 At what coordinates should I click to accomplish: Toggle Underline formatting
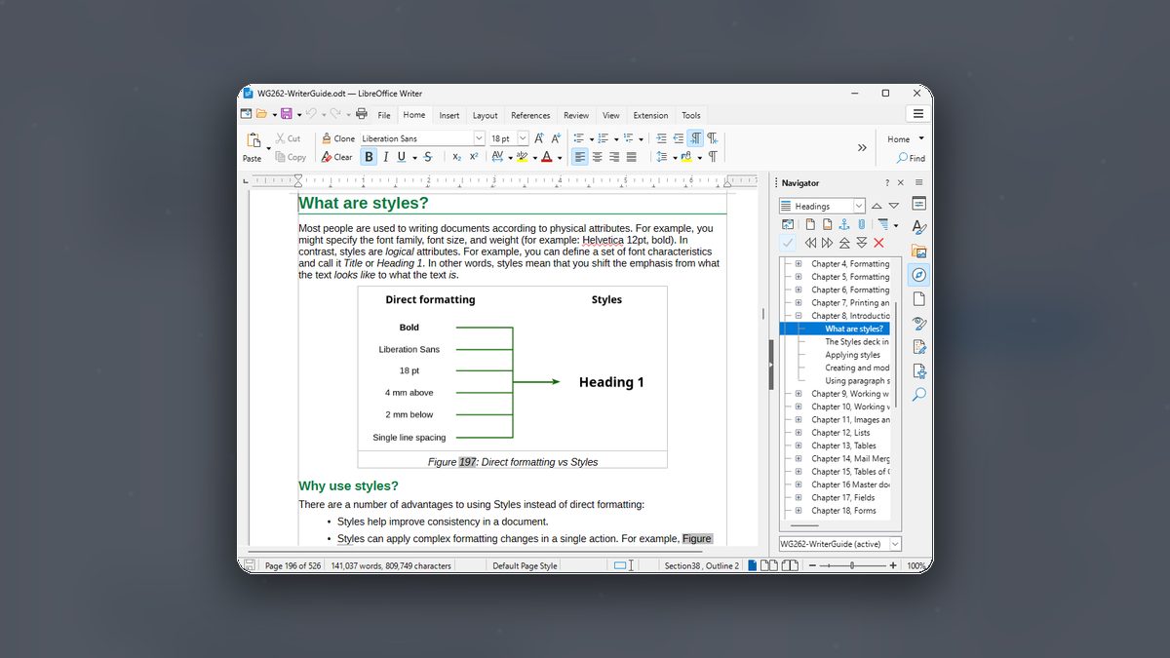[x=401, y=157]
